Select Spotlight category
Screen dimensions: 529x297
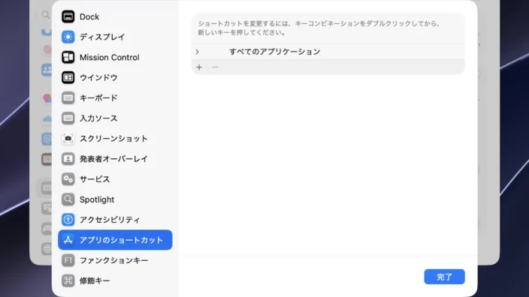pyautogui.click(x=115, y=199)
